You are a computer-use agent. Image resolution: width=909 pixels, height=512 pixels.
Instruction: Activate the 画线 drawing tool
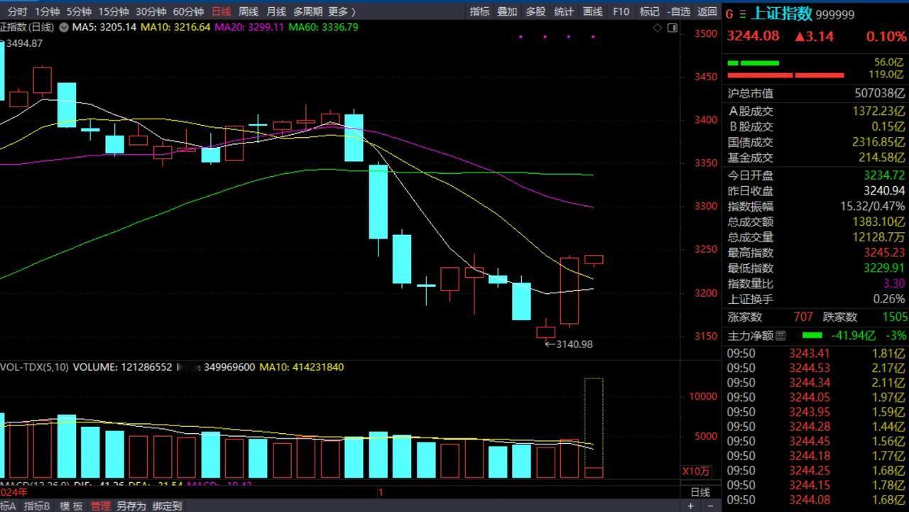point(592,11)
